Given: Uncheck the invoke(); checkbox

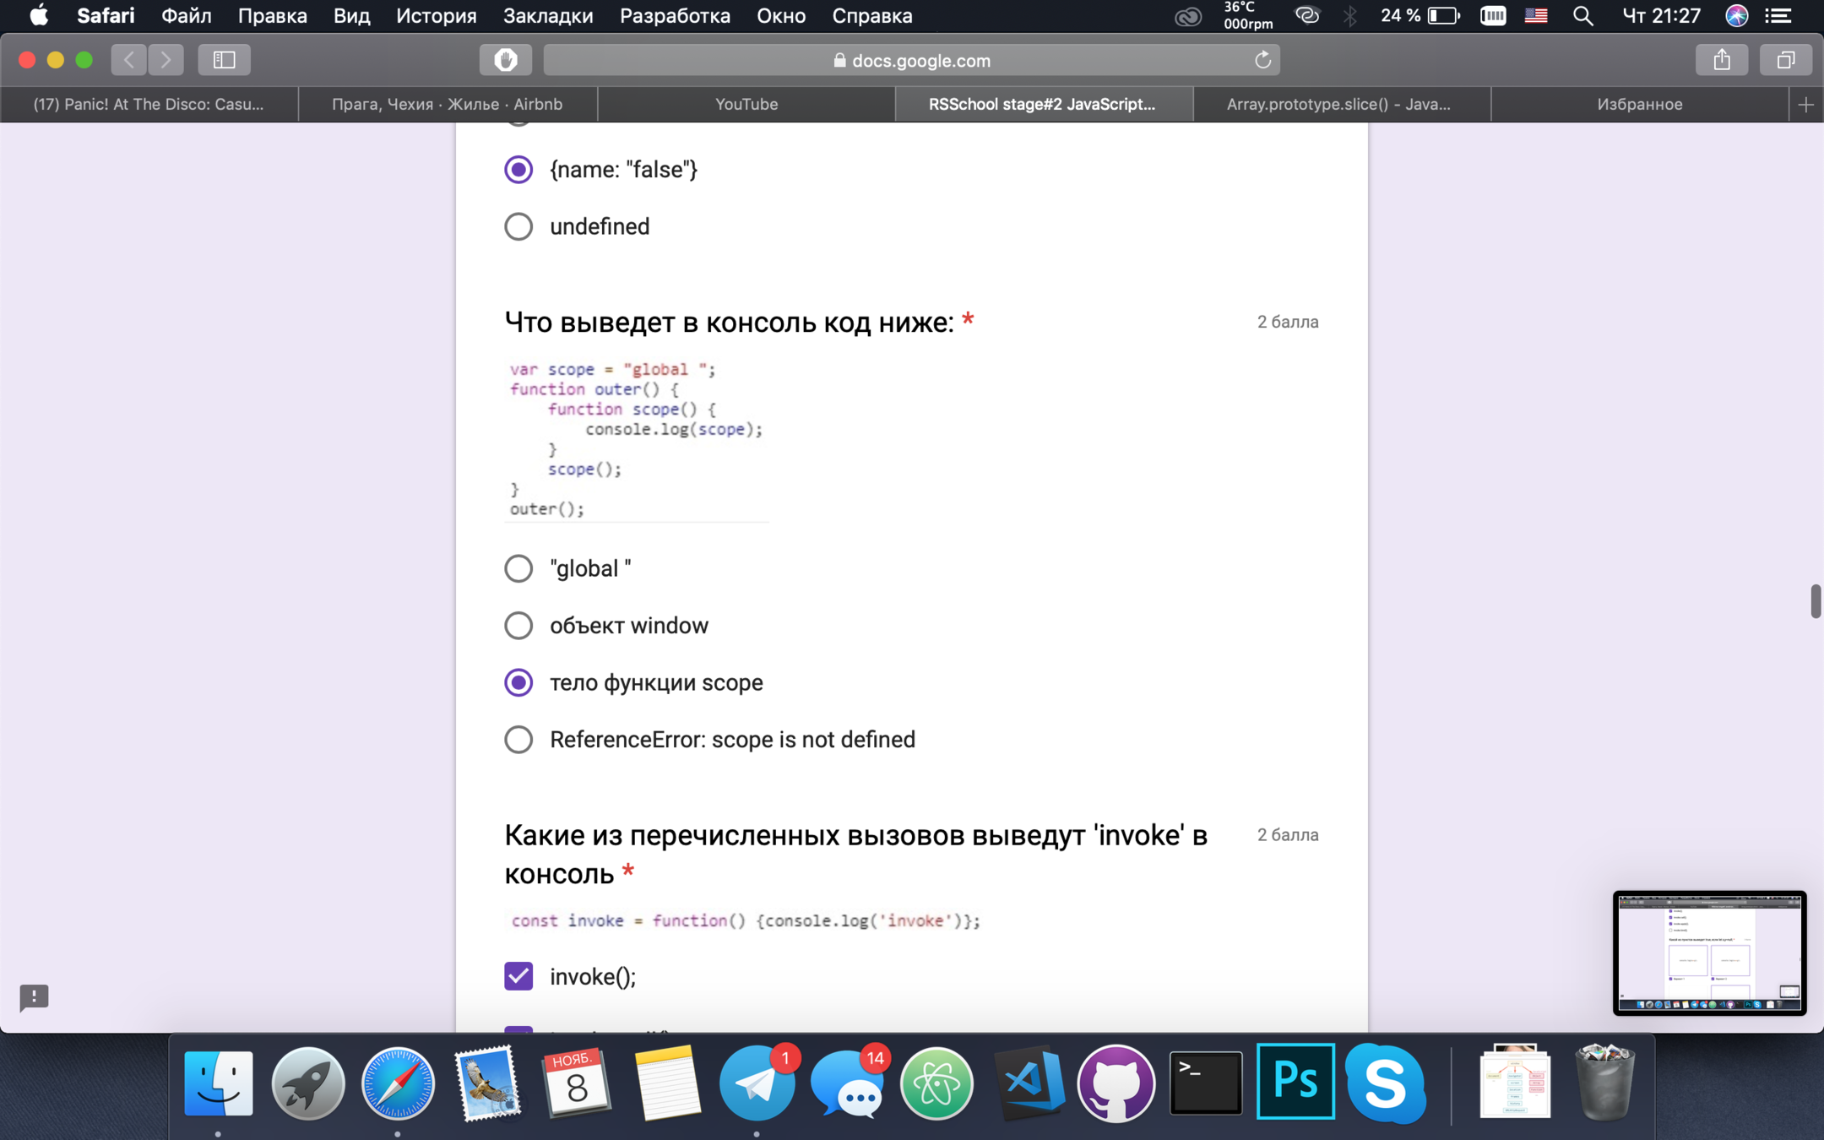Looking at the screenshot, I should (x=518, y=976).
